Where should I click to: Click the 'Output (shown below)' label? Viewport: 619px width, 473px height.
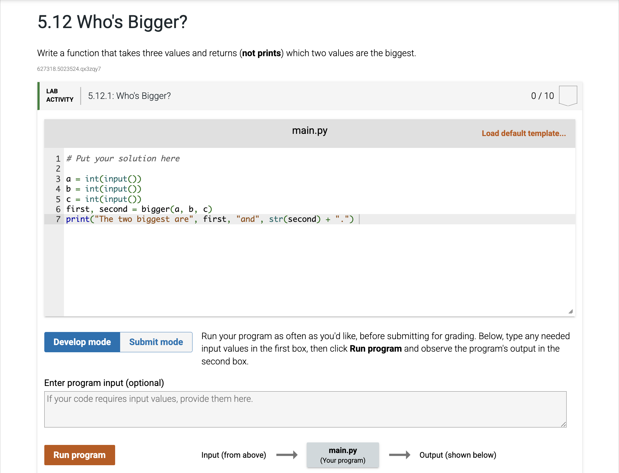pos(458,455)
